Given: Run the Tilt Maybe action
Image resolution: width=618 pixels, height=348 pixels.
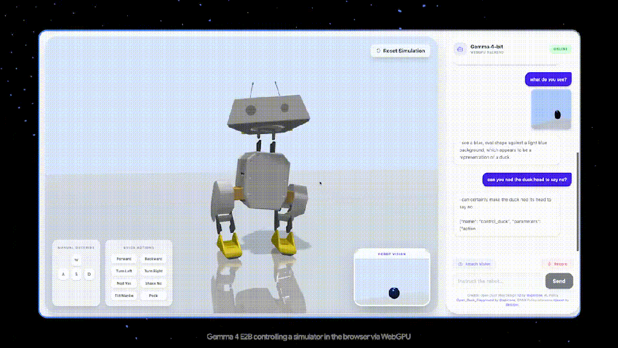Looking at the screenshot, I should tap(124, 296).
